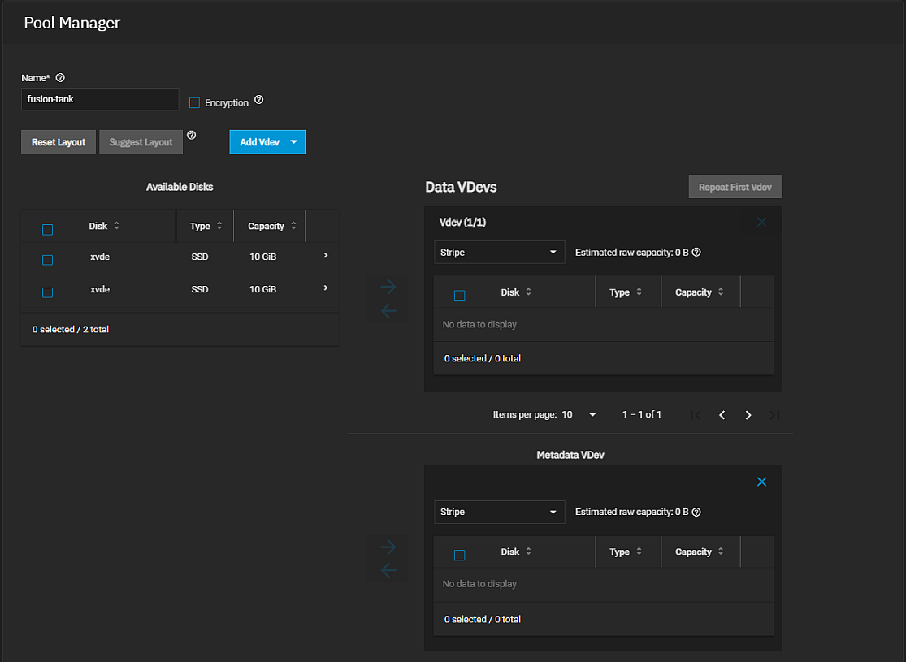The image size is (906, 662).
Task: Click right arrow to move disks to Data VDevs
Action: tap(388, 287)
